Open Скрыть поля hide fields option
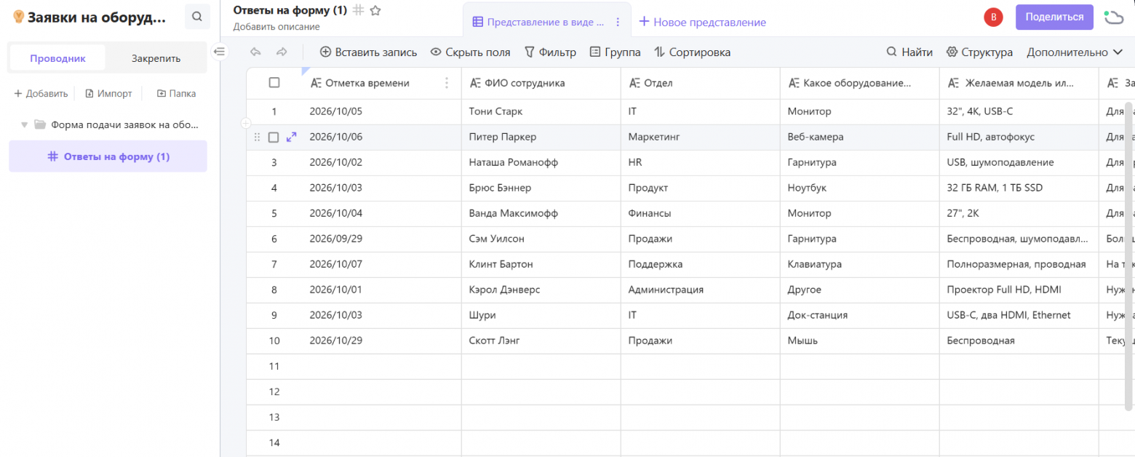Screen dimensions: 1135x457 click(x=470, y=52)
